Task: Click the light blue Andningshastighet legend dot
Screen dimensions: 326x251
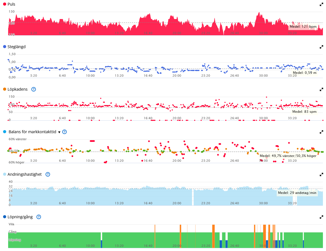Action: point(4,174)
